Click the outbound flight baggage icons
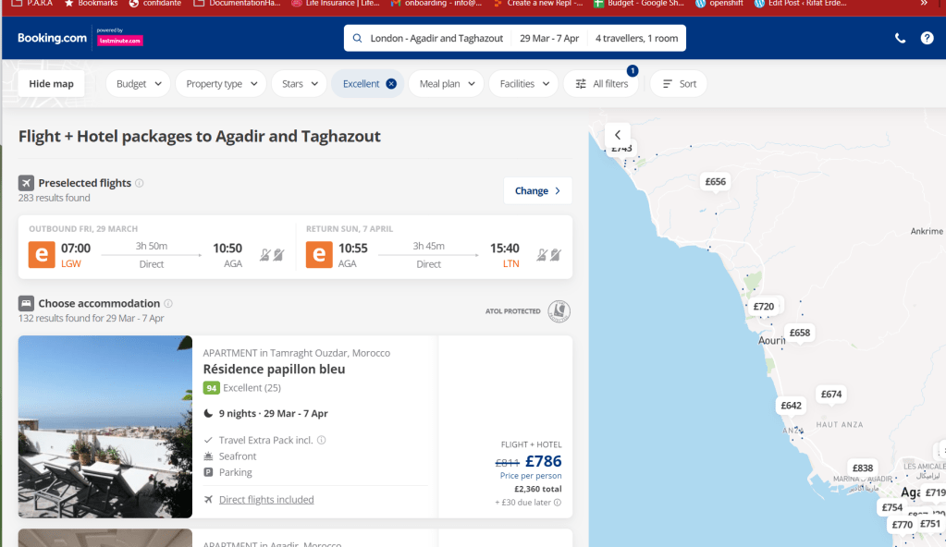The width and height of the screenshot is (946, 547). [x=272, y=255]
